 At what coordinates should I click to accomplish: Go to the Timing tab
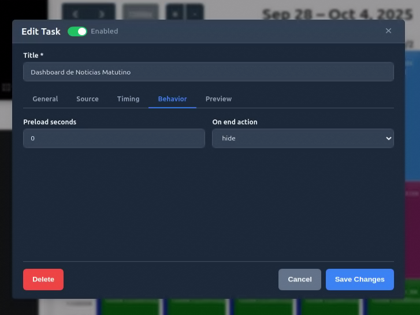(128, 99)
